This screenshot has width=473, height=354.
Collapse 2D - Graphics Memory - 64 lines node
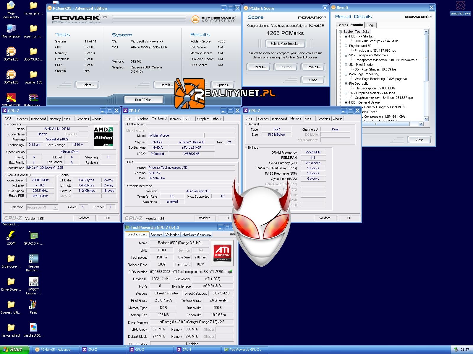[346, 93]
